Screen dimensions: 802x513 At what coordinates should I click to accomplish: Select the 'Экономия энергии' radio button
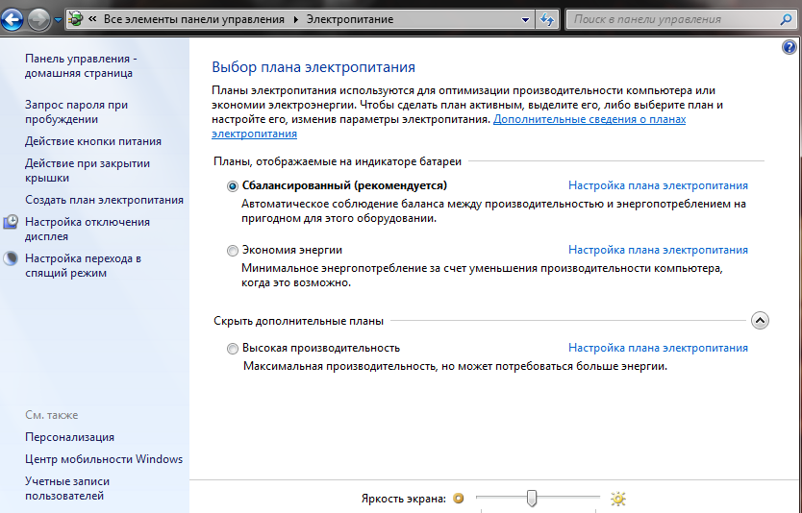point(233,251)
